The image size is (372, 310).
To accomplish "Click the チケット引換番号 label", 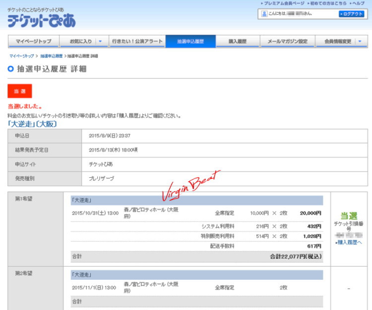I will pos(349,226).
